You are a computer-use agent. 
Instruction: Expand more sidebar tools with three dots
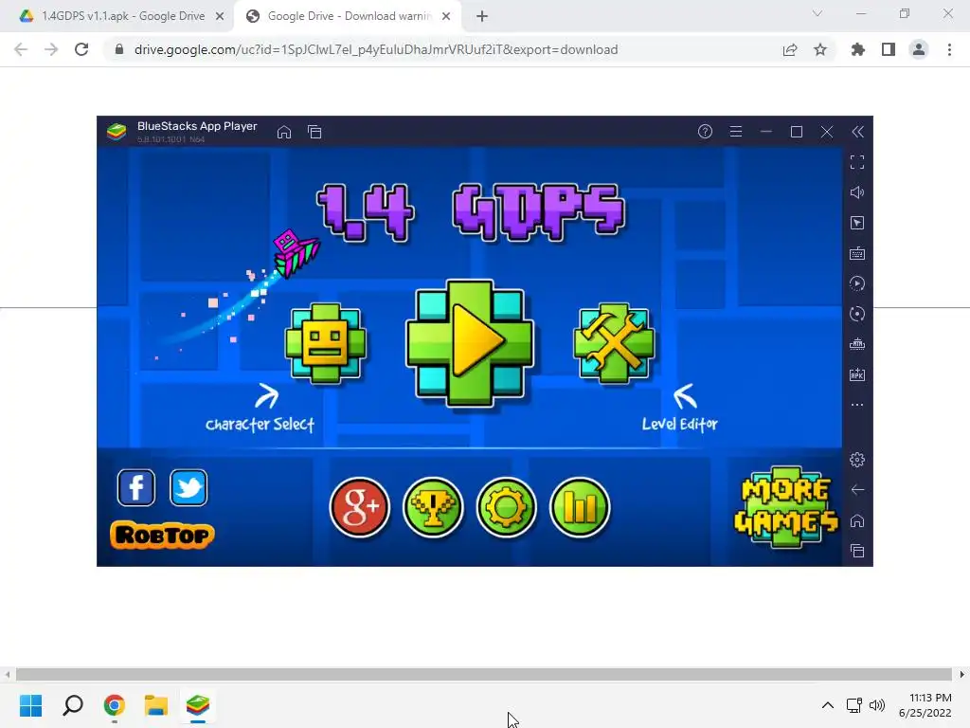(x=857, y=405)
